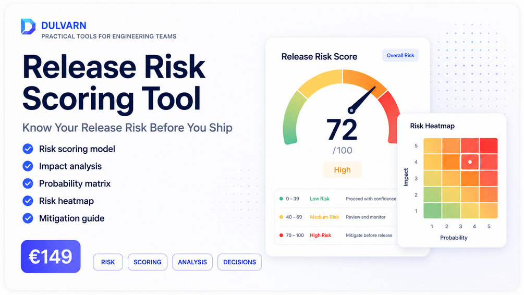524x295 pixels.
Task: Click the checkmark beside Impact analysis
Action: pyautogui.click(x=28, y=166)
